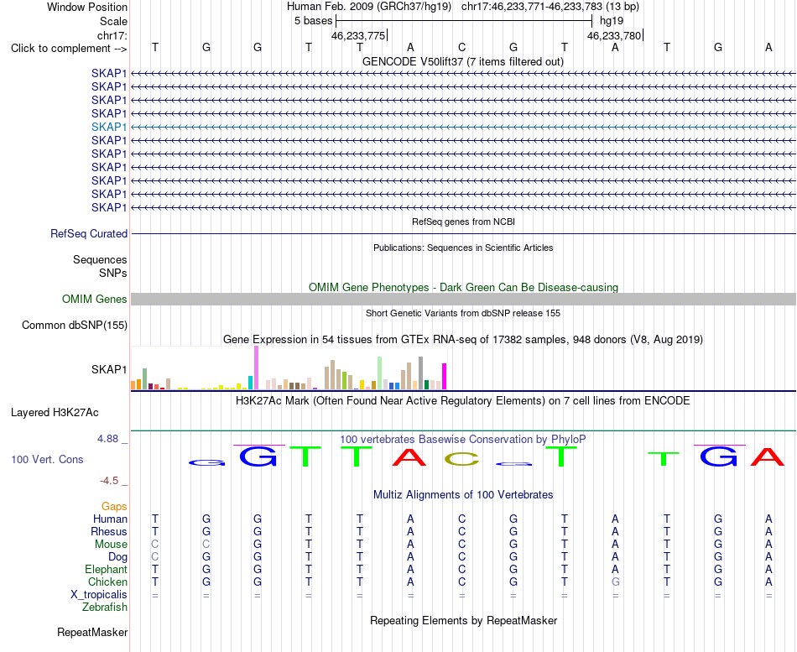Screen dimensions: 797x652
Task: Open the Common dbSNP(155) track label
Action: pos(75,325)
